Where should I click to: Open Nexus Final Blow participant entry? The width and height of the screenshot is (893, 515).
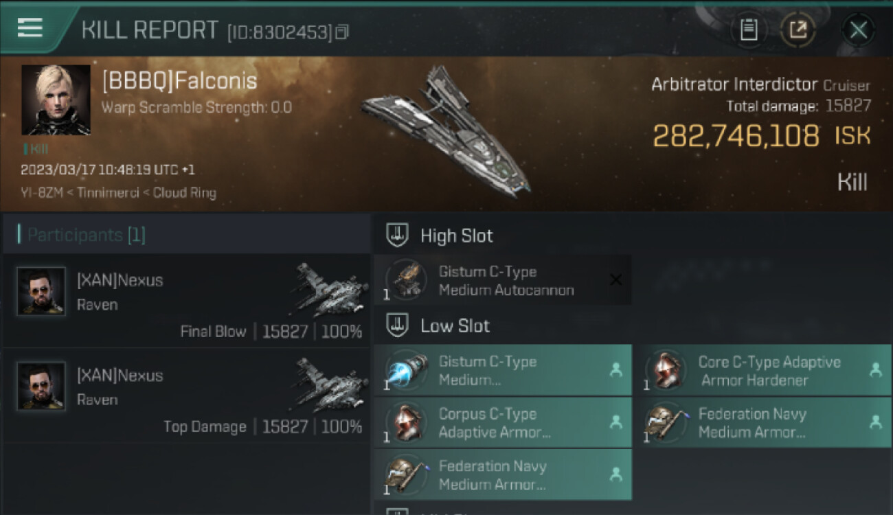185,300
